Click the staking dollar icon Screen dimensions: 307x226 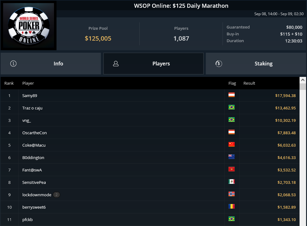[x=219, y=64]
